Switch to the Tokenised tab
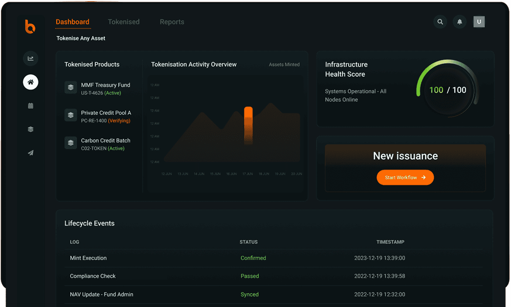The image size is (511, 307). coord(123,21)
